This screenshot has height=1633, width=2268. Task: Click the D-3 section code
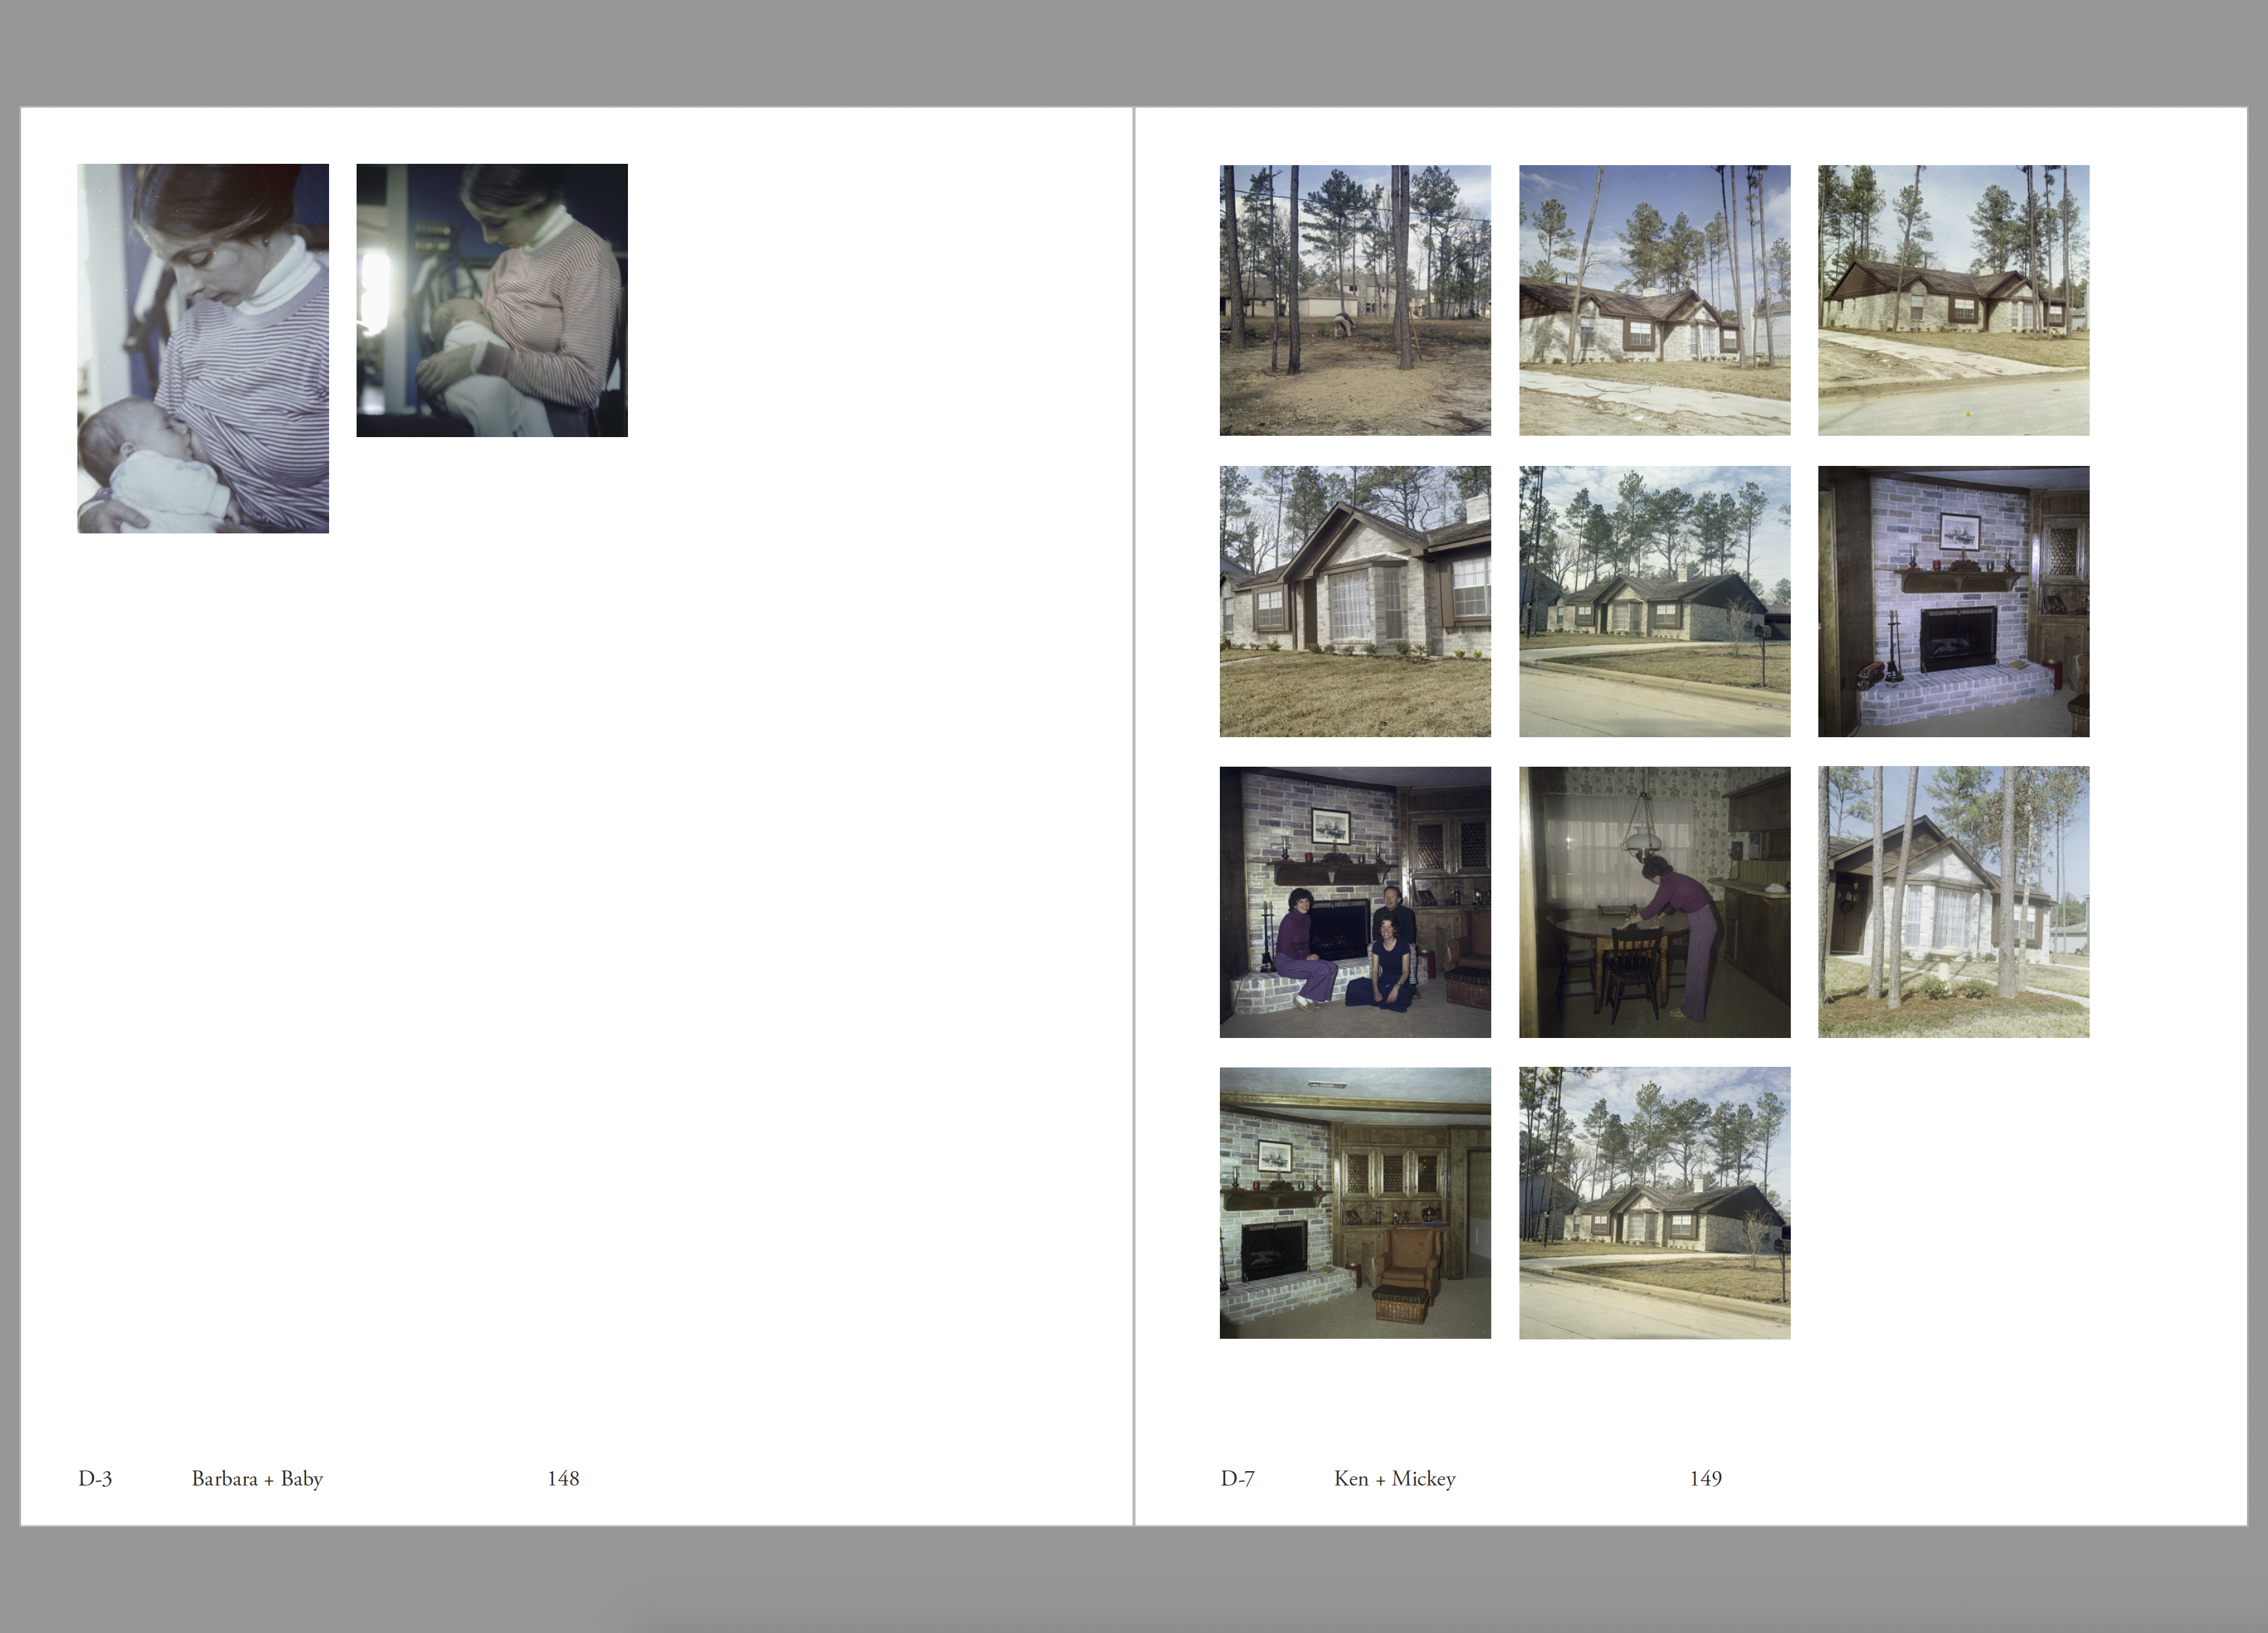coord(95,1479)
